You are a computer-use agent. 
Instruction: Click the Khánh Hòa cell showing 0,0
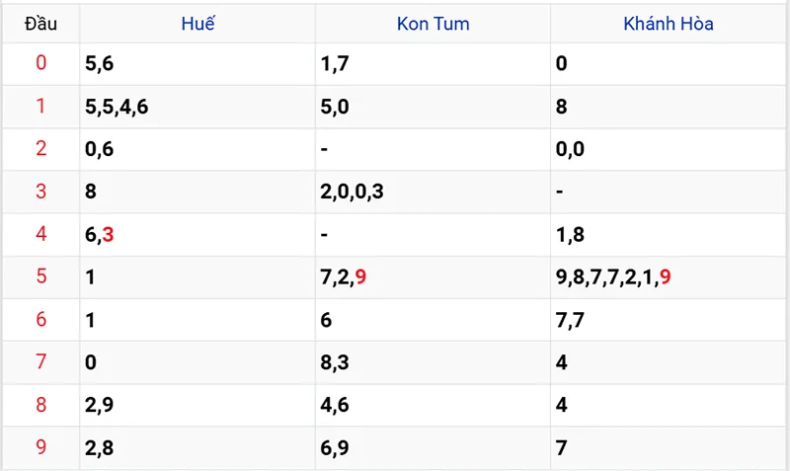click(570, 149)
